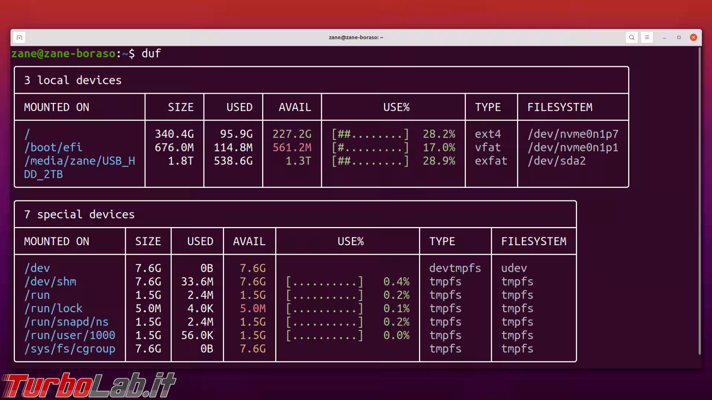712x400 pixels.
Task: Maximize the terminal window
Action: 679,37
